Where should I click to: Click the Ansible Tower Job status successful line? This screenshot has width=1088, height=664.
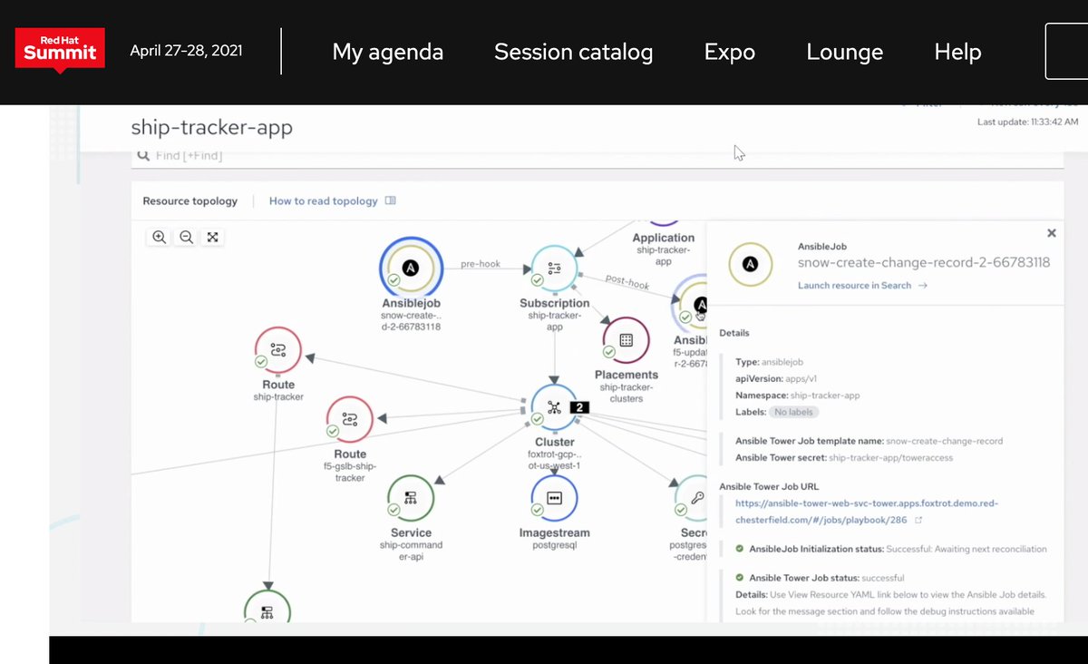tap(821, 578)
